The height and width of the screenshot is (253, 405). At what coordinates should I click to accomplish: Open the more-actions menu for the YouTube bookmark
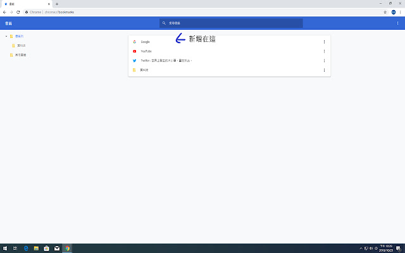(324, 51)
